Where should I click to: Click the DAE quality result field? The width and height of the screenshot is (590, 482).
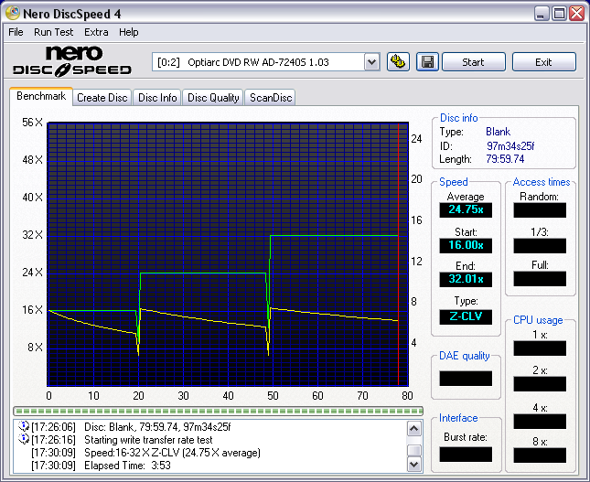click(x=466, y=378)
